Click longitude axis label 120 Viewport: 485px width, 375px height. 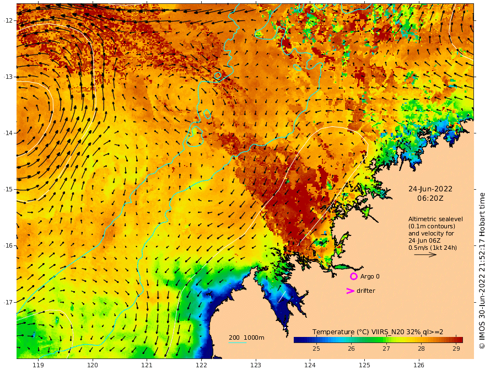[93, 365]
